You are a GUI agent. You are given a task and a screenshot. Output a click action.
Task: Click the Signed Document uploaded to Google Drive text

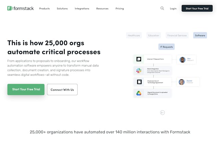157,93
